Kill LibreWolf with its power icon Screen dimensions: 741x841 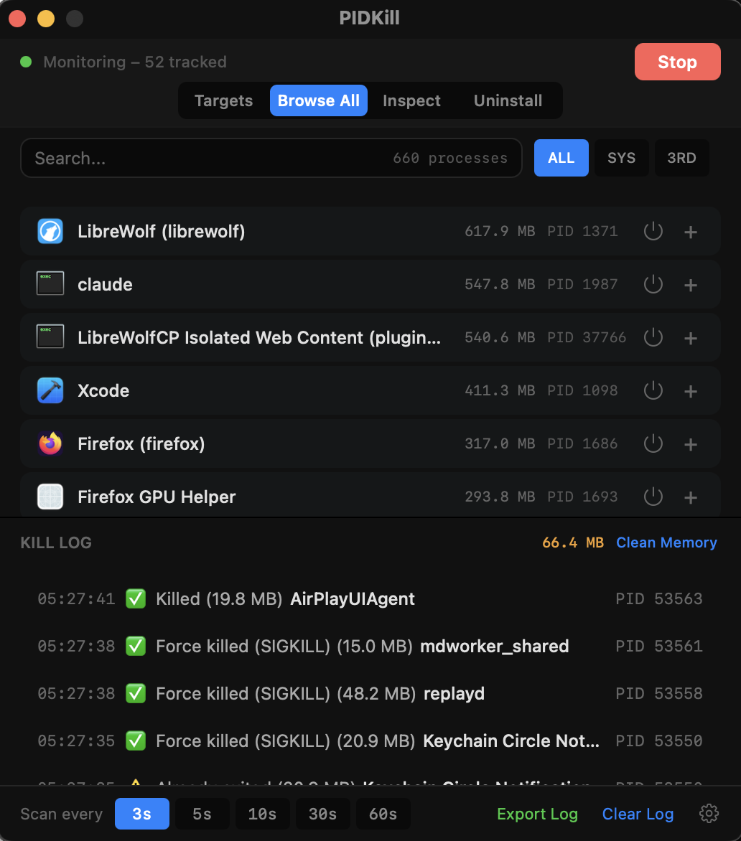[653, 231]
